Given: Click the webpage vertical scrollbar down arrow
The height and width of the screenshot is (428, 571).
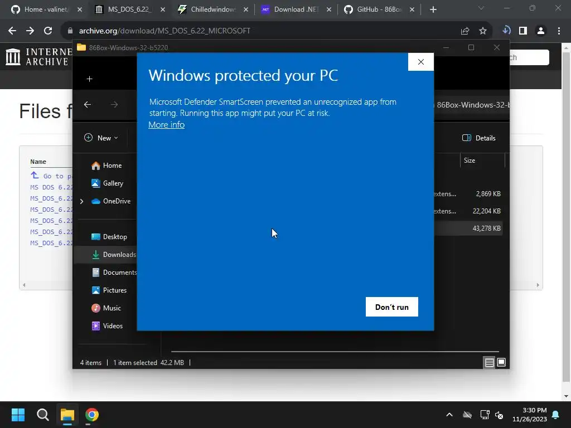Looking at the screenshot, I should [x=567, y=396].
